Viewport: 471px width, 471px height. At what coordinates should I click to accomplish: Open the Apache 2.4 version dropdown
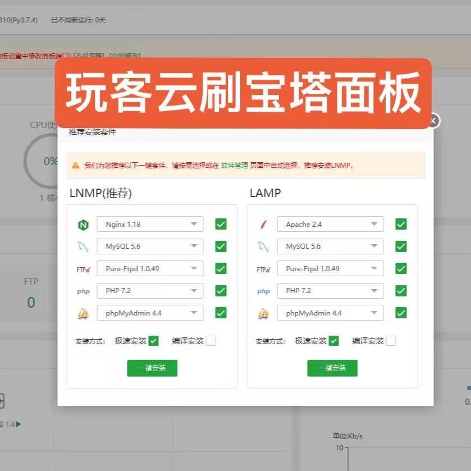point(330,224)
